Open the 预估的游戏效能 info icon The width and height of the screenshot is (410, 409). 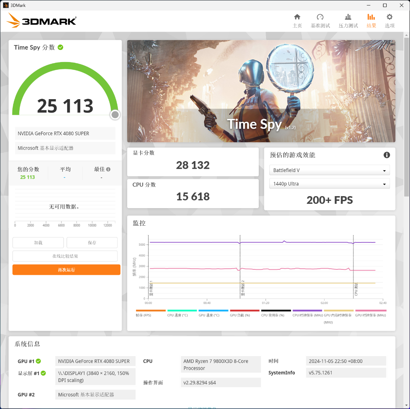386,155
